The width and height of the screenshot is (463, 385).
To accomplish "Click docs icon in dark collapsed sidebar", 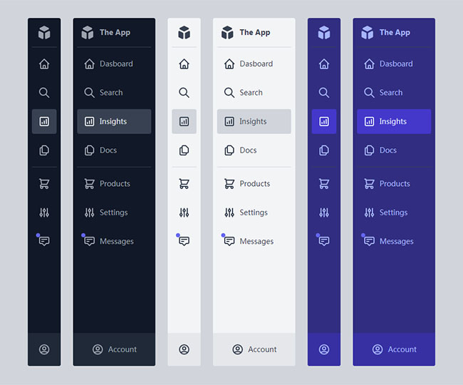I will (x=44, y=150).
